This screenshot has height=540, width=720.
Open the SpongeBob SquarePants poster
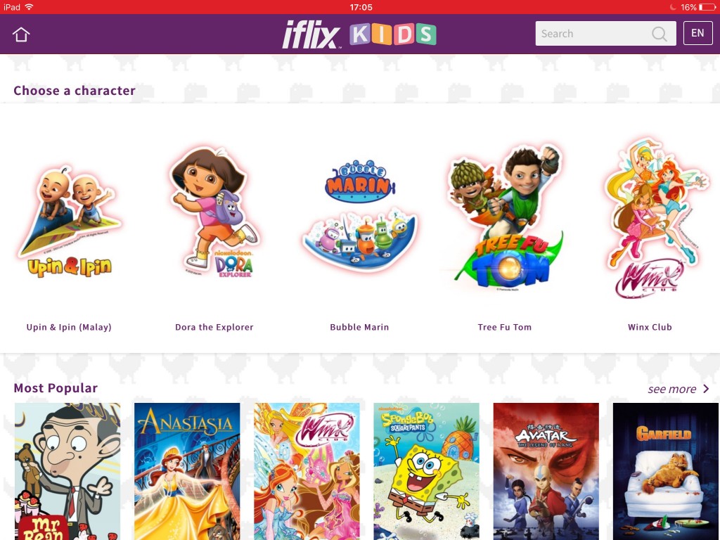[x=426, y=472]
